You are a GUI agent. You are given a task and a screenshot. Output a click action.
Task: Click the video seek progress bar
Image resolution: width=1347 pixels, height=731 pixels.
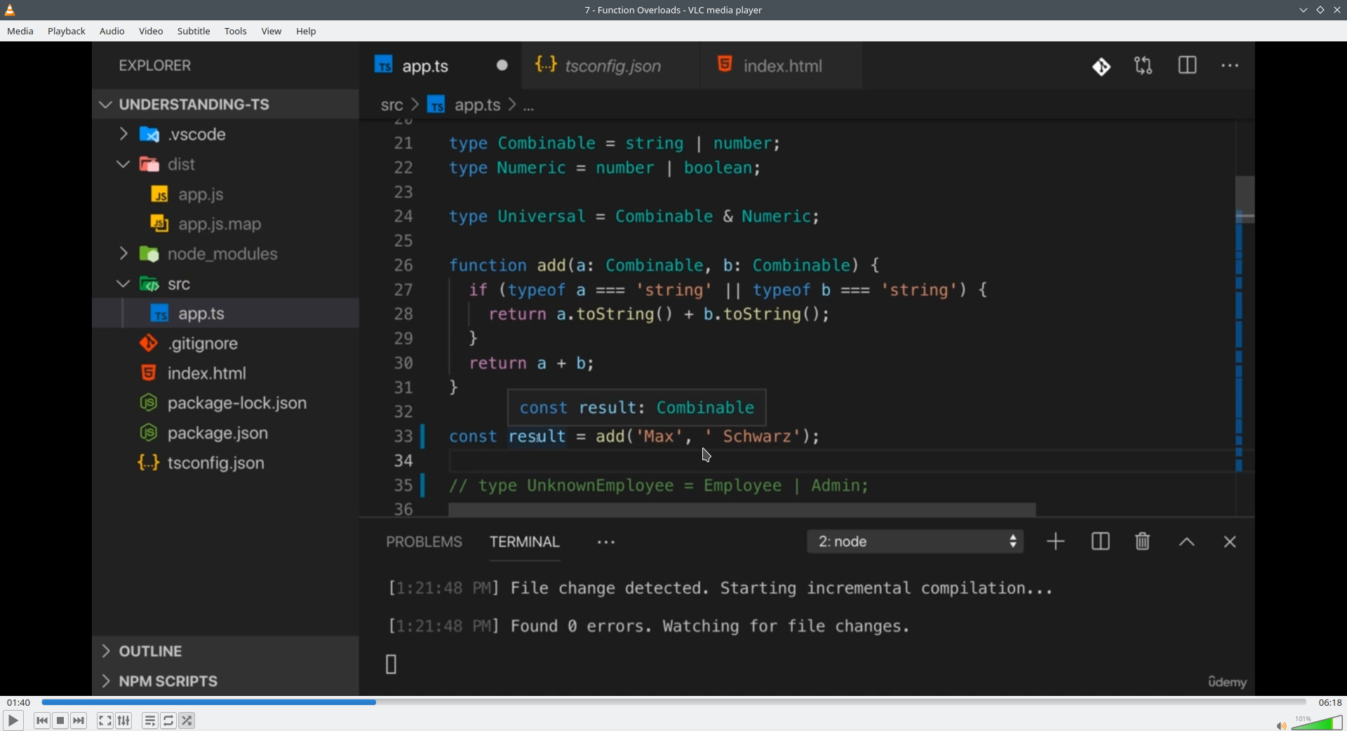(x=673, y=702)
